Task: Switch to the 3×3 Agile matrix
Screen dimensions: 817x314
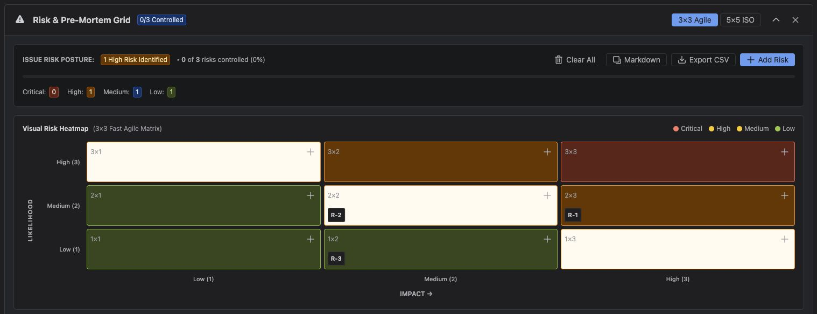Action: coord(694,20)
